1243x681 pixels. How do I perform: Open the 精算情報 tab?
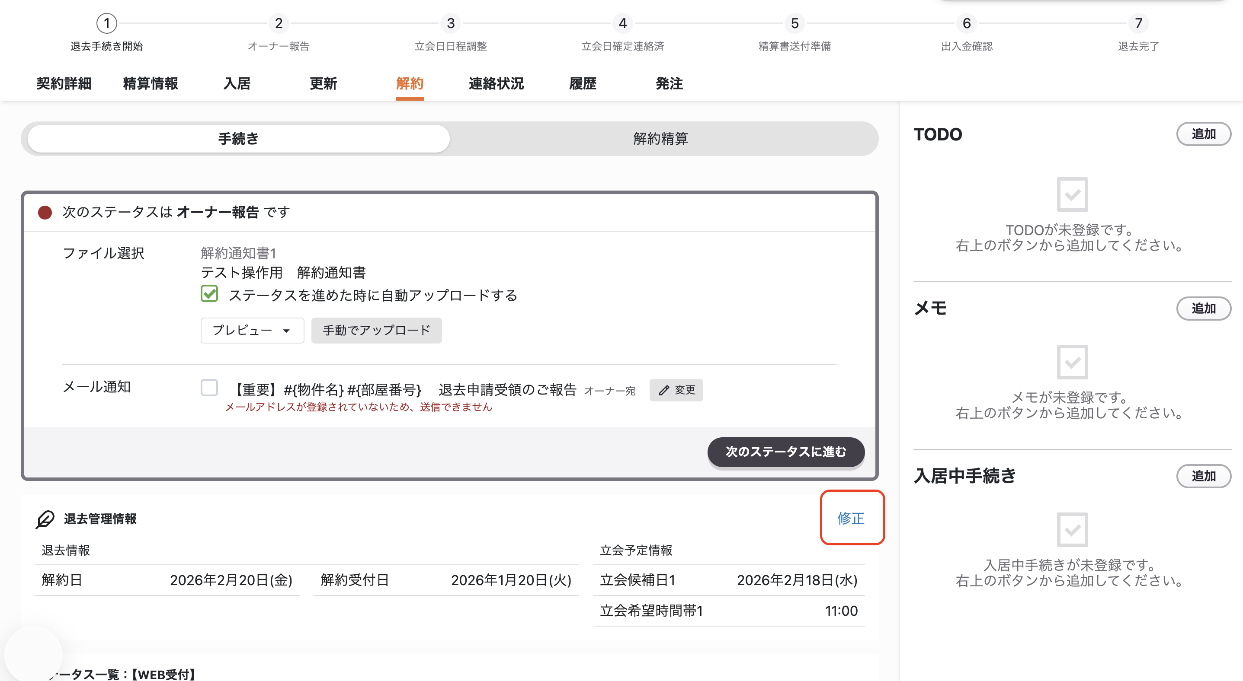(x=151, y=83)
